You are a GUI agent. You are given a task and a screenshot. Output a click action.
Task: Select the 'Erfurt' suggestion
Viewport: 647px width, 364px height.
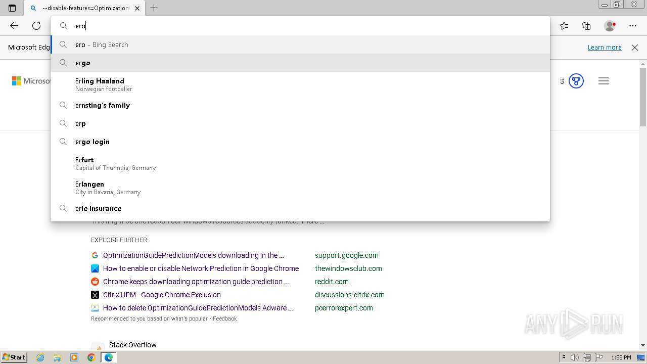[x=300, y=163]
